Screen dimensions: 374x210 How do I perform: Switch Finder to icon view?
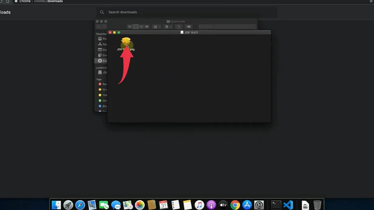[x=130, y=27]
